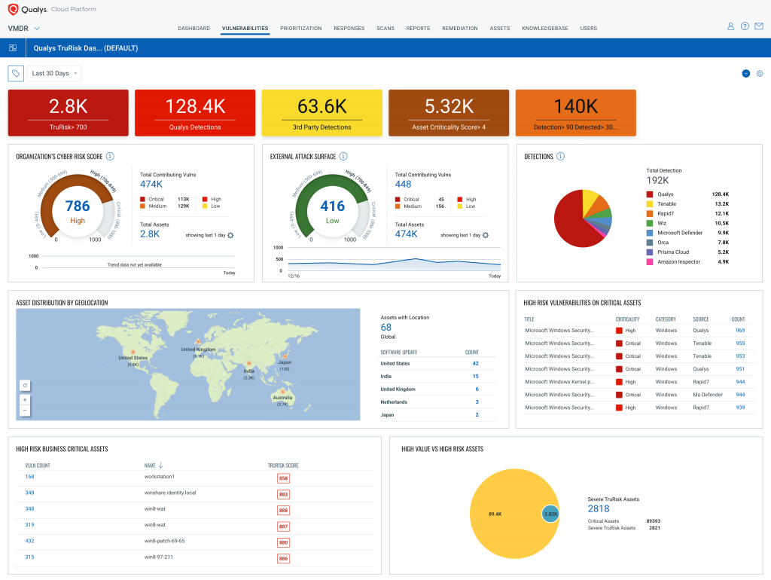The width and height of the screenshot is (771, 580).
Task: Open dashboard settings gear icon
Action: (x=760, y=74)
